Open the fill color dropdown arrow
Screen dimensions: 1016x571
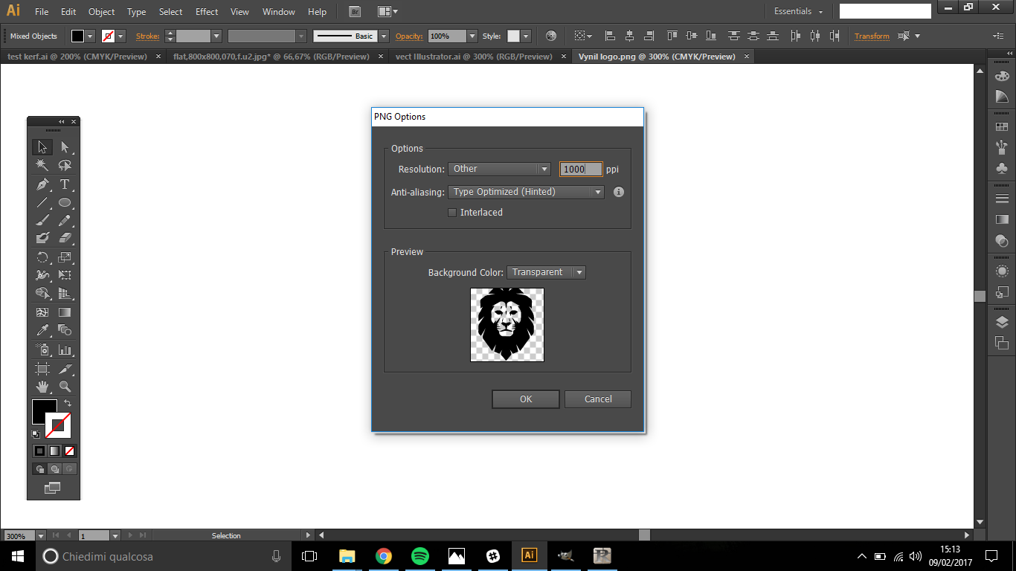click(x=91, y=36)
